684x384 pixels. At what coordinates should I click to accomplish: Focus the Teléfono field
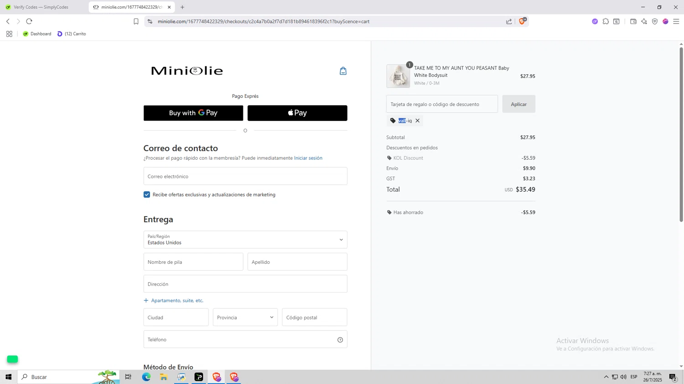coord(245,339)
